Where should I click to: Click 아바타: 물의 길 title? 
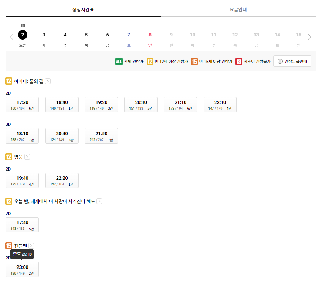tap(29, 81)
